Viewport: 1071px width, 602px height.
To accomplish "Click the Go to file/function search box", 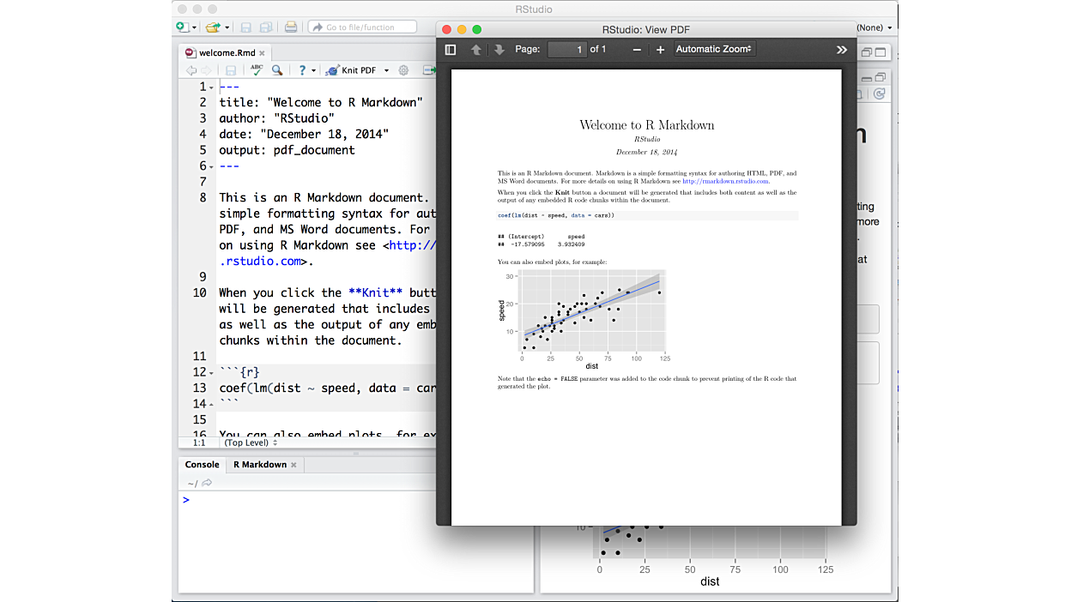I will point(364,27).
